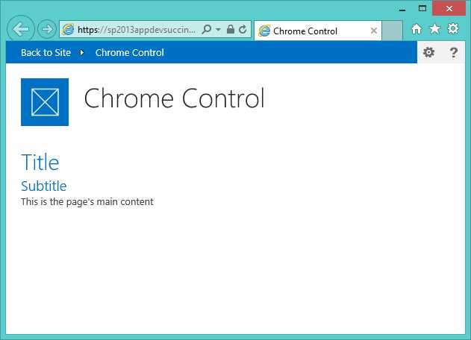Close the browser window
This screenshot has width=471, height=340.
[x=449, y=8]
